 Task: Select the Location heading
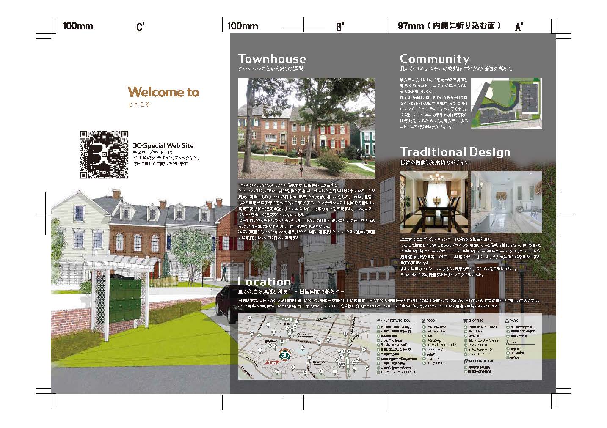click(x=264, y=282)
